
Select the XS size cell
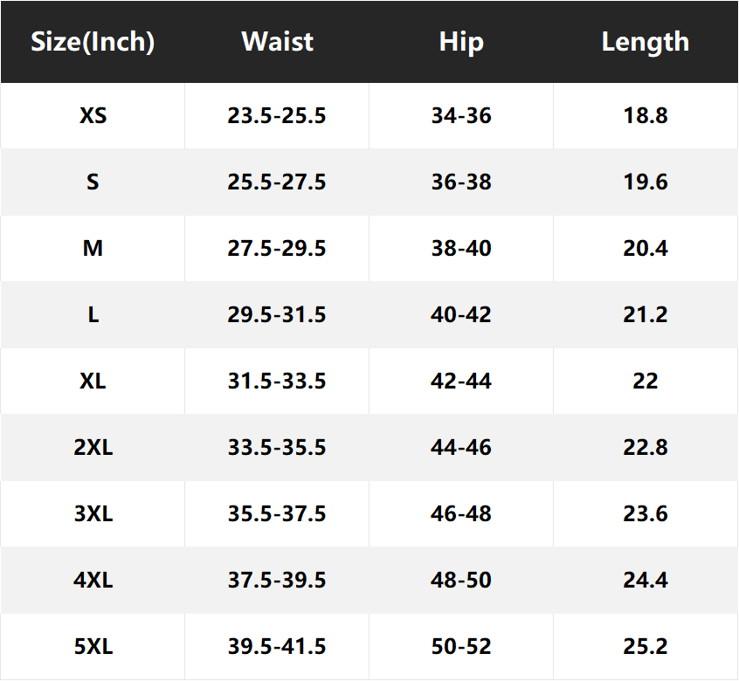tap(93, 116)
